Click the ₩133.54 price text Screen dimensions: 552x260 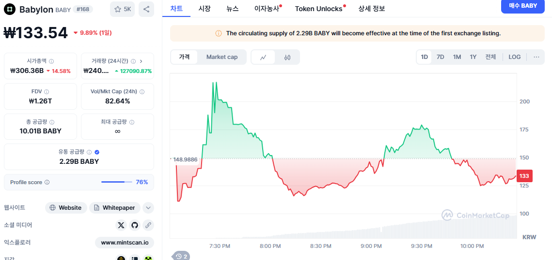[35, 33]
